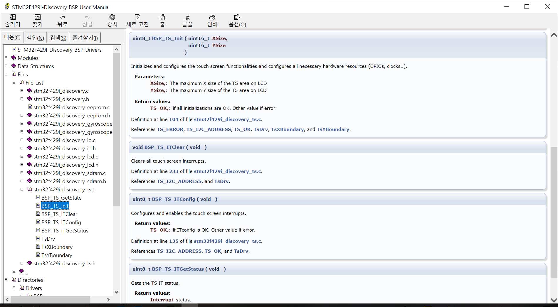The height and width of the screenshot is (307, 558).
Task: Click the 글꼴 (Font) toolbar icon
Action: pos(187,17)
